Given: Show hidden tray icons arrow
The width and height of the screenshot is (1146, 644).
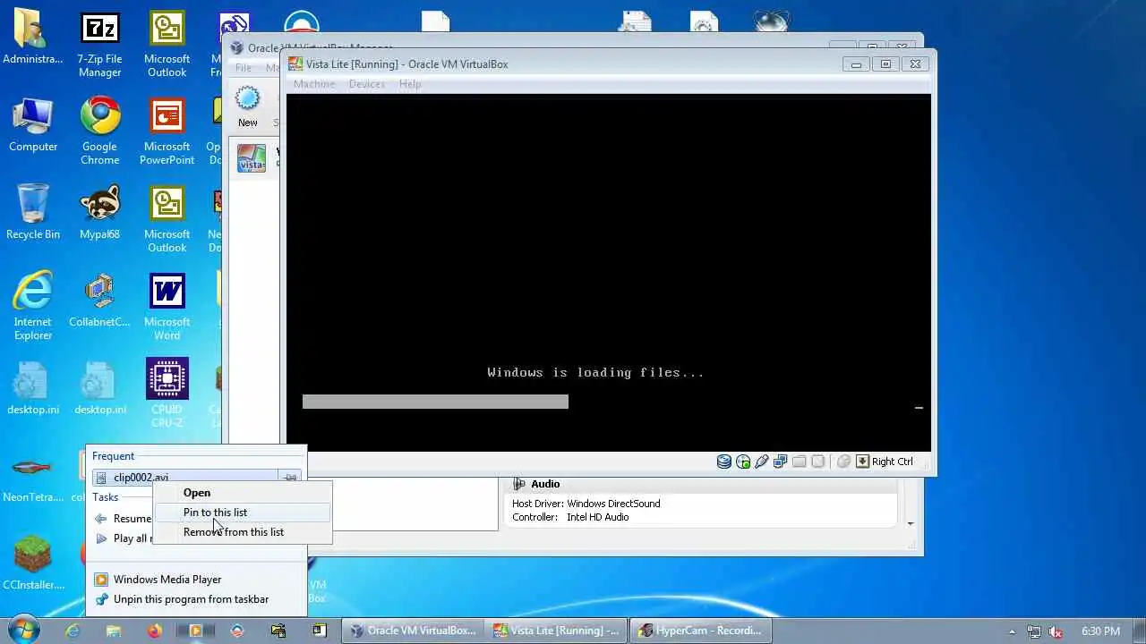Looking at the screenshot, I should tap(1013, 631).
